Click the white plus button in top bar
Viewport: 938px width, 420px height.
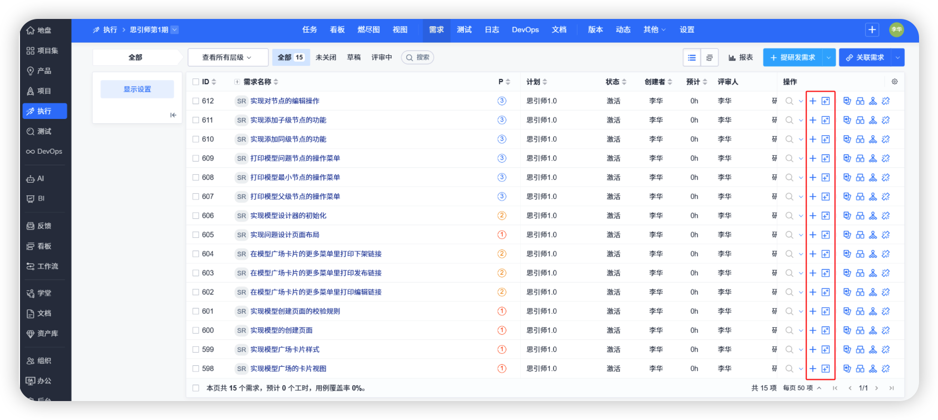click(872, 30)
